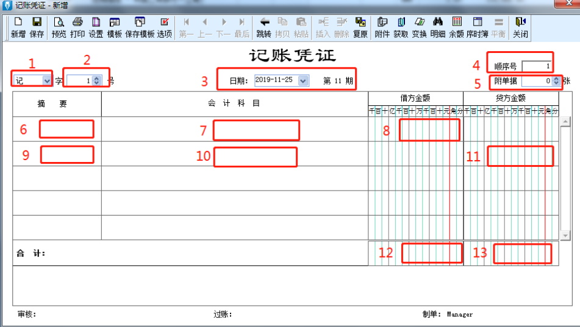
Task: Open 预览 print preview
Action: pos(59,27)
